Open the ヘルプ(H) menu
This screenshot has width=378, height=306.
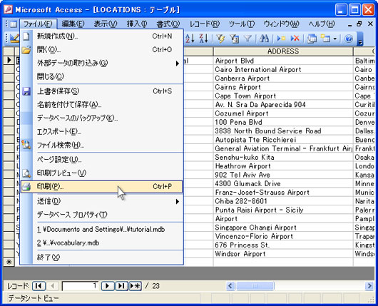[x=322, y=24]
